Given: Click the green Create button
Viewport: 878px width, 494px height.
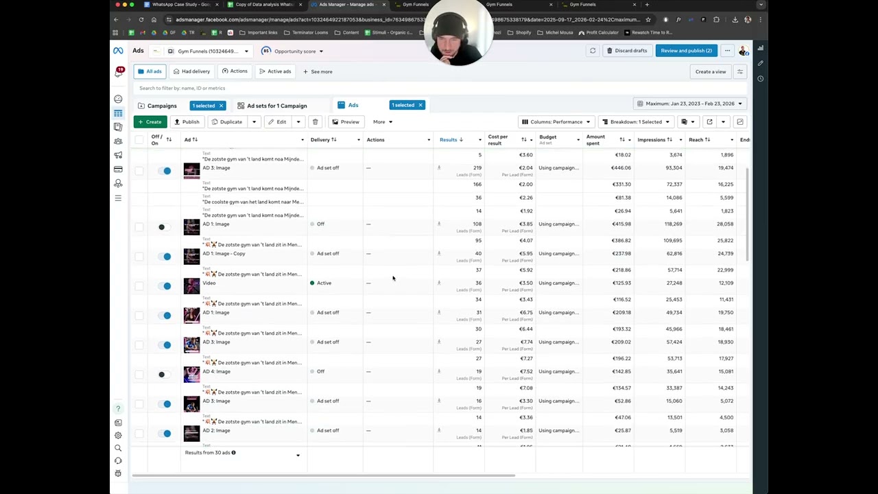Looking at the screenshot, I should 150,122.
